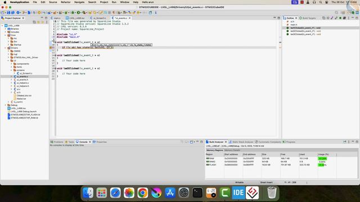
Task: Place cursor on line 16 comment in editor
Action: pyautogui.click(x=74, y=61)
